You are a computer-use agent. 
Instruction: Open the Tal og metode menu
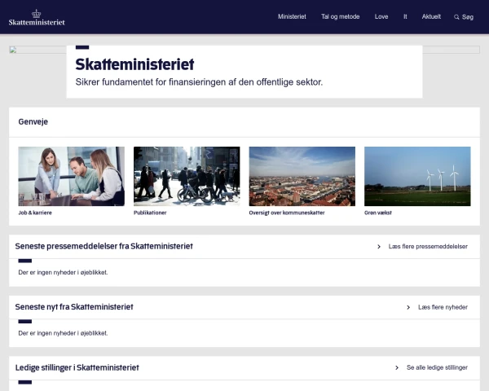point(340,16)
